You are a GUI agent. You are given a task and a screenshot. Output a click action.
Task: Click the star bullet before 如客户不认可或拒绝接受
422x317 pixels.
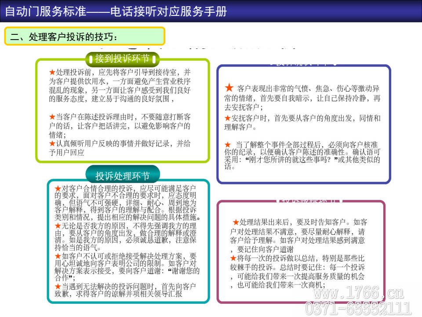point(58,256)
